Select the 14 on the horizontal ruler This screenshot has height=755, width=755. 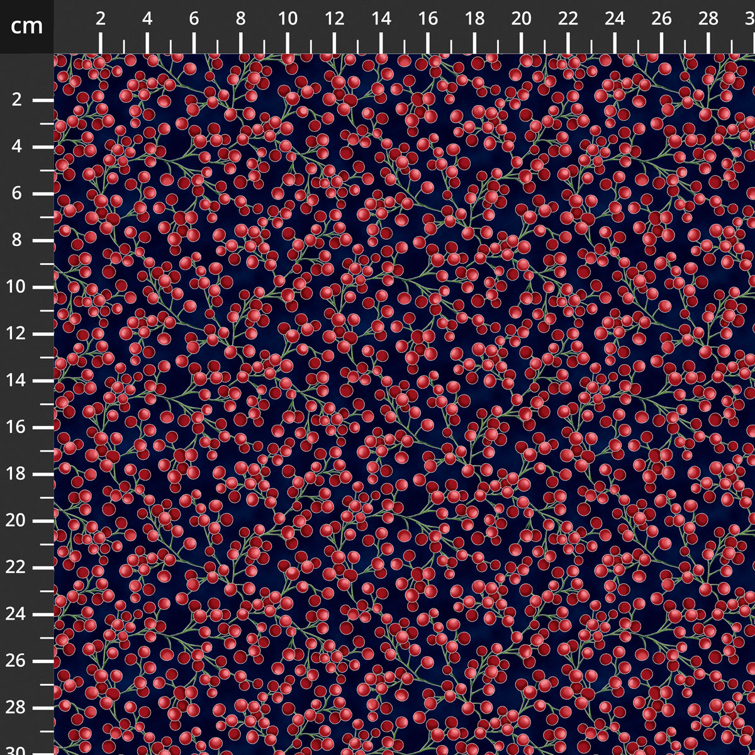(x=381, y=19)
